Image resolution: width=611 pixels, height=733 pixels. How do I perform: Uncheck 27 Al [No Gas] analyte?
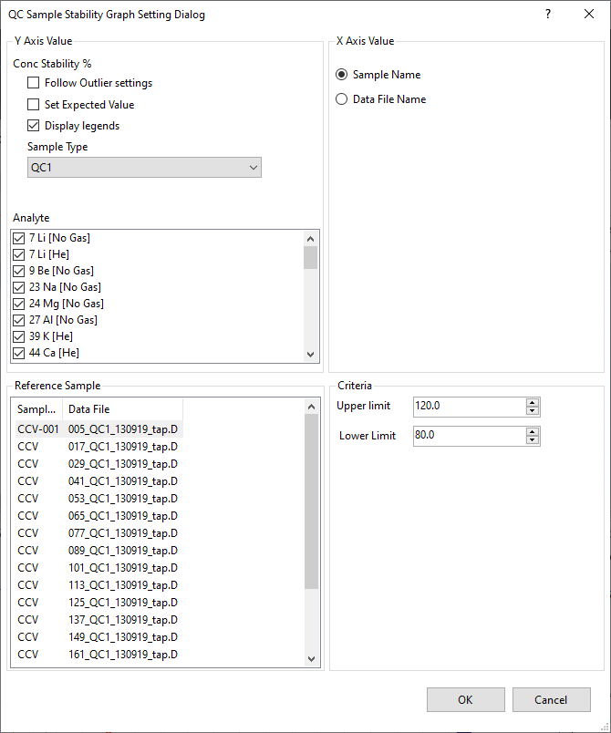(x=19, y=320)
